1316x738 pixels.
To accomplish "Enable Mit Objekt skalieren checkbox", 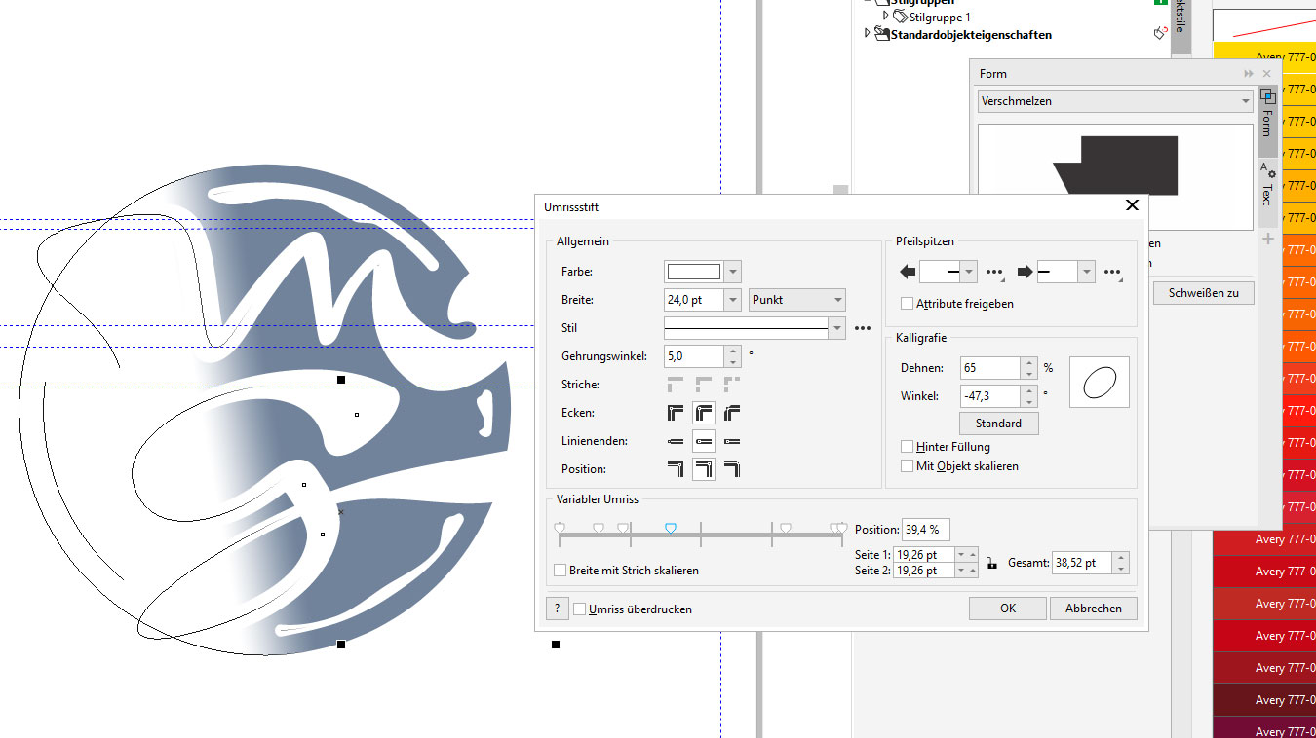I will click(908, 466).
